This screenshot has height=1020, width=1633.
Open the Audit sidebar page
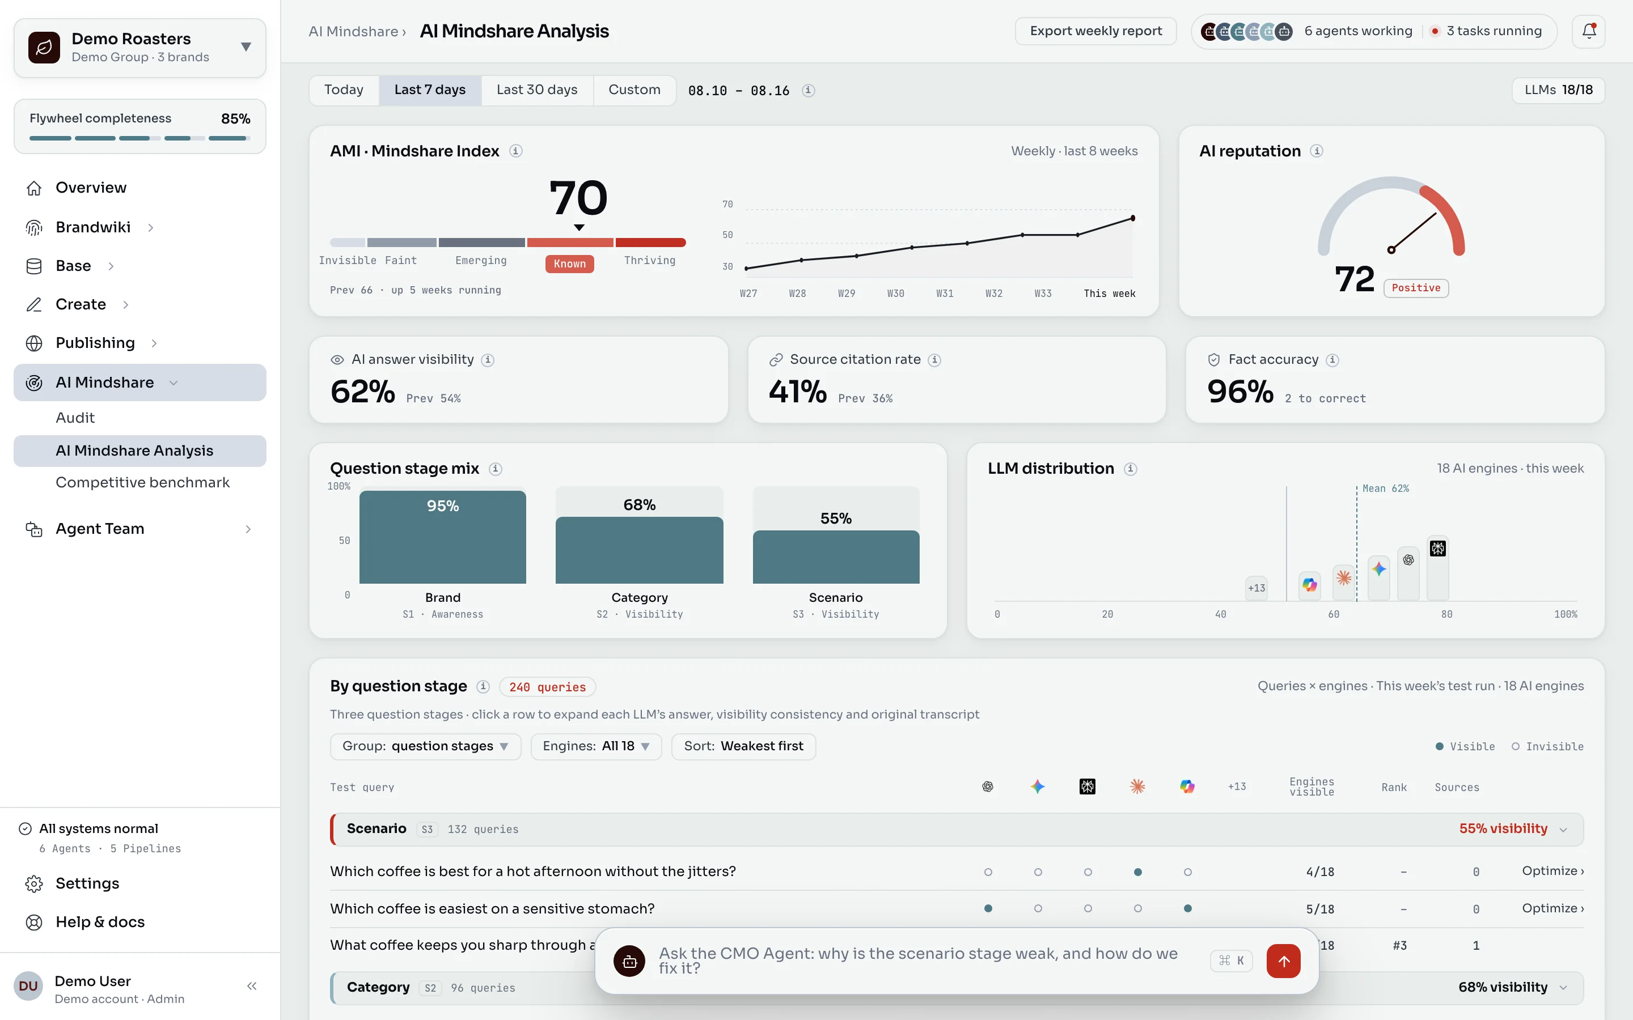pyautogui.click(x=75, y=418)
